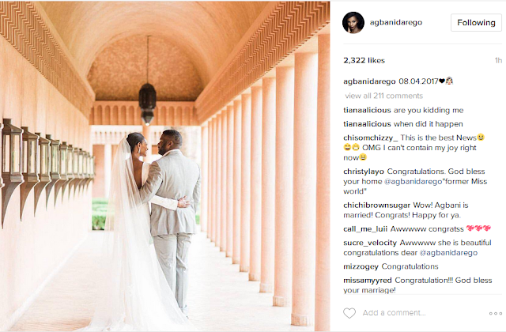Click @agbanidarego mention in christylayo's comment
Viewport: 506px width, 332px height.
tap(413, 182)
